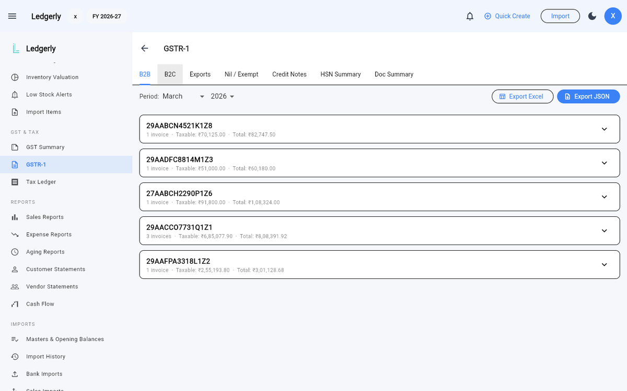Screen dimensions: 627x391
Task: Click Export Excel label
Action: [x=526, y=96]
